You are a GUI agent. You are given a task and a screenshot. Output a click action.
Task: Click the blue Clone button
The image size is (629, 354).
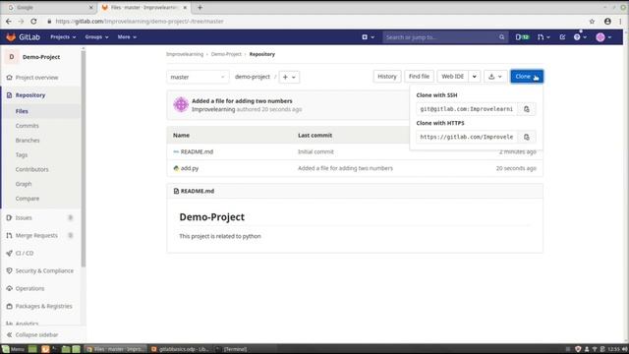point(527,77)
